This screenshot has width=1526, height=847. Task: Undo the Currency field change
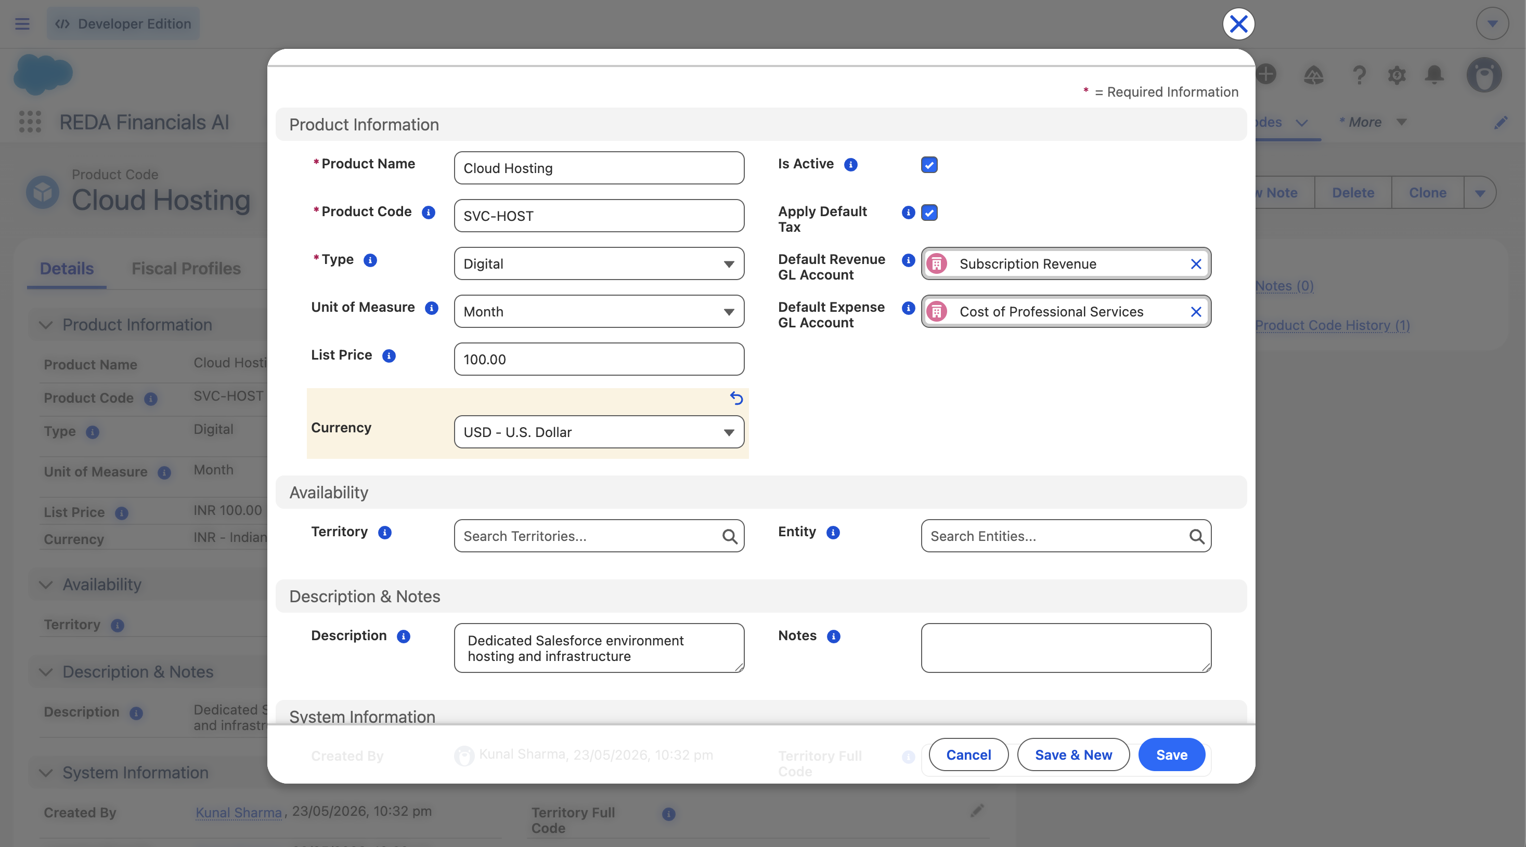tap(736, 399)
